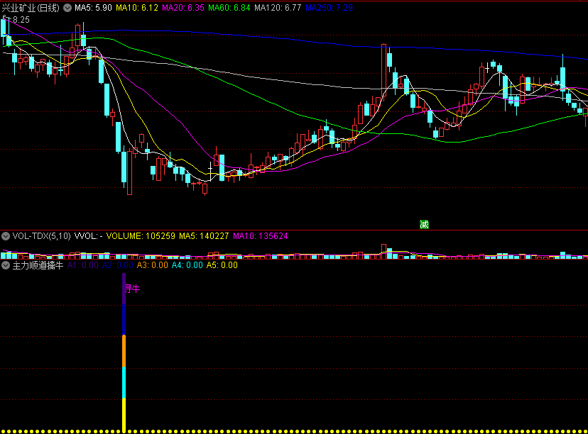The width and height of the screenshot is (588, 434).
Task: Click the cyan segment of the signal bar
Action: click(124, 383)
